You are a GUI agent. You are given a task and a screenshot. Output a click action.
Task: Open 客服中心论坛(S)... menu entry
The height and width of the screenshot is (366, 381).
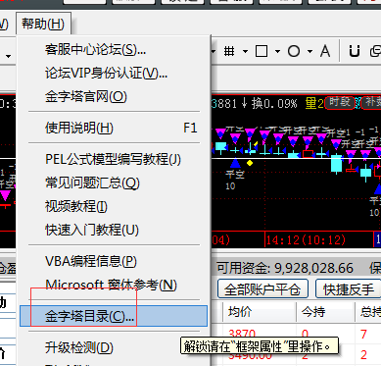tap(114, 50)
